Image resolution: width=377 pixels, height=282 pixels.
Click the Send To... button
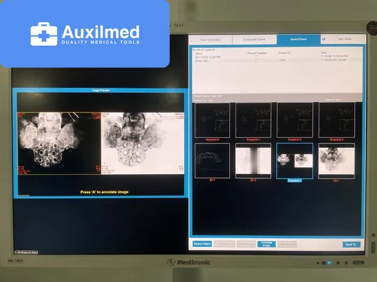351,244
